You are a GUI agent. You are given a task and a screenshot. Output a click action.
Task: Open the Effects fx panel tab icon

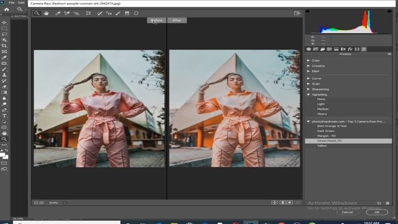click(x=350, y=49)
